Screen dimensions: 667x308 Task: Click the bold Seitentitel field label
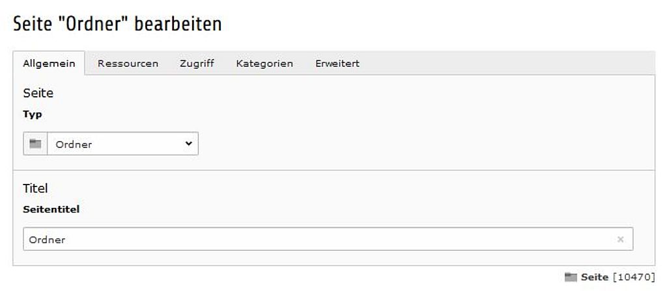[x=51, y=210]
